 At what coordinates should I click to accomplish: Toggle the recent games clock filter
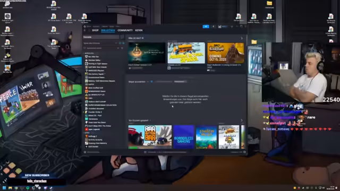pos(120,43)
